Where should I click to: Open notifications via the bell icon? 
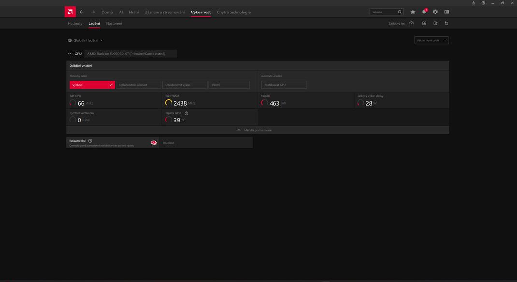pyautogui.click(x=424, y=12)
